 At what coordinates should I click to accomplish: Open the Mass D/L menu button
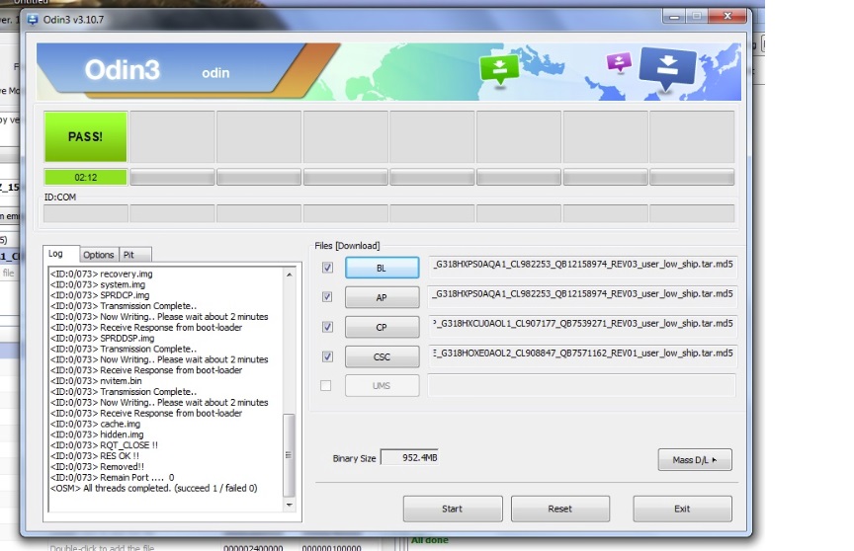[695, 460]
